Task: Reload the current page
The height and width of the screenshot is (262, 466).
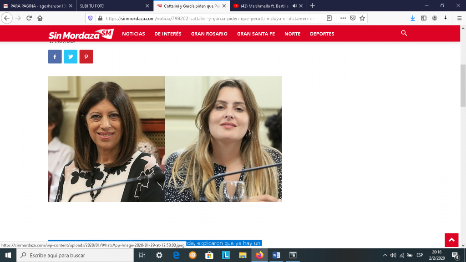Action: coord(29,18)
